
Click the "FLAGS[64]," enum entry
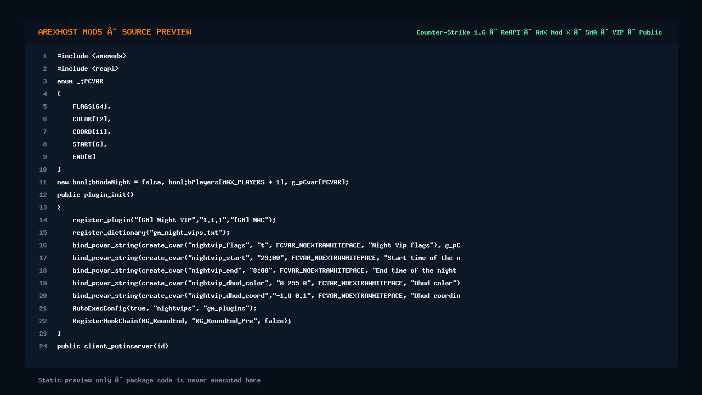coord(92,106)
